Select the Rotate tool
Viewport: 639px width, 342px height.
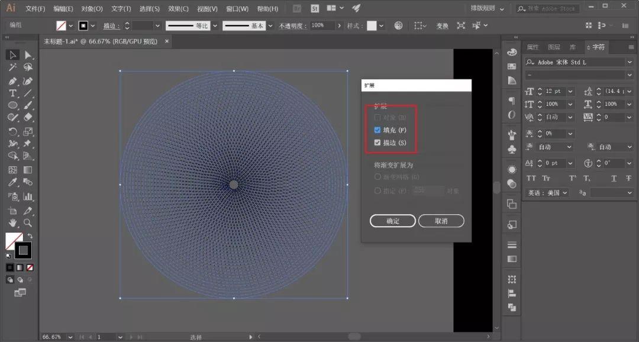[x=12, y=131]
